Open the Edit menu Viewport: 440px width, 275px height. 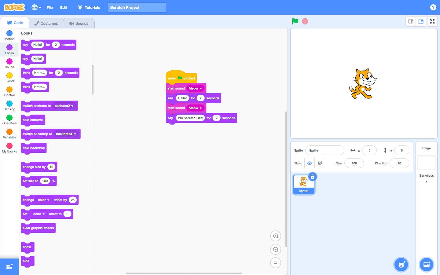click(64, 7)
